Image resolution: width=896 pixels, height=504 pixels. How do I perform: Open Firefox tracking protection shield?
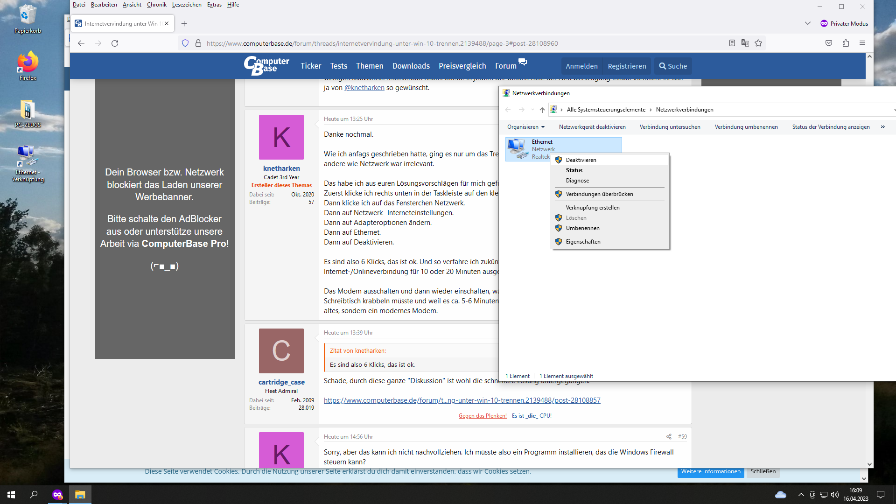point(185,43)
